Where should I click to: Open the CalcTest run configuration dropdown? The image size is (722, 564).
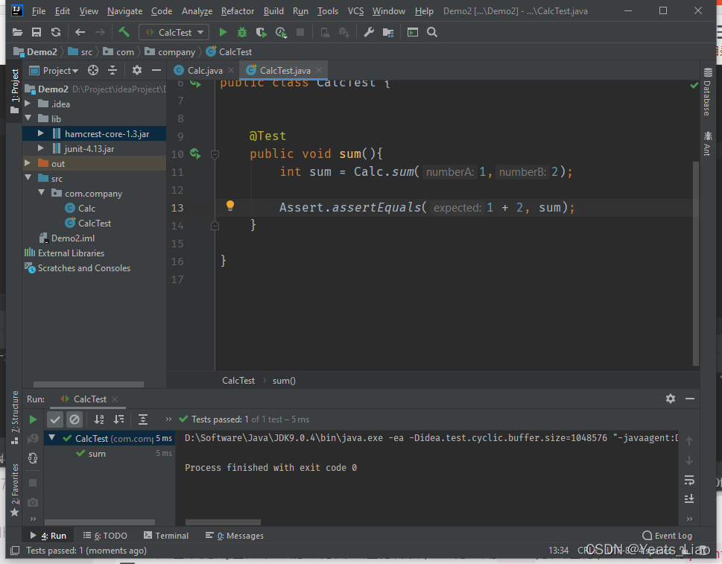[174, 32]
